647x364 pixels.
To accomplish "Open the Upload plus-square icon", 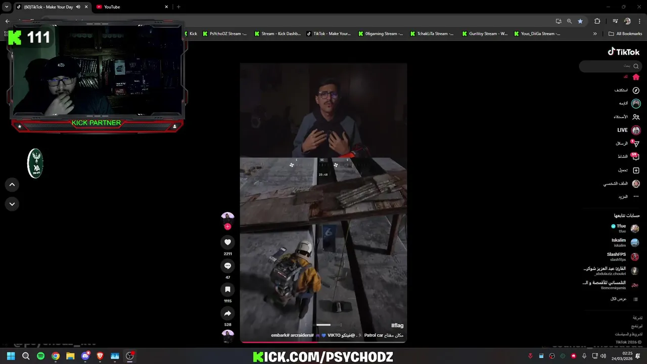I will pos(636,170).
